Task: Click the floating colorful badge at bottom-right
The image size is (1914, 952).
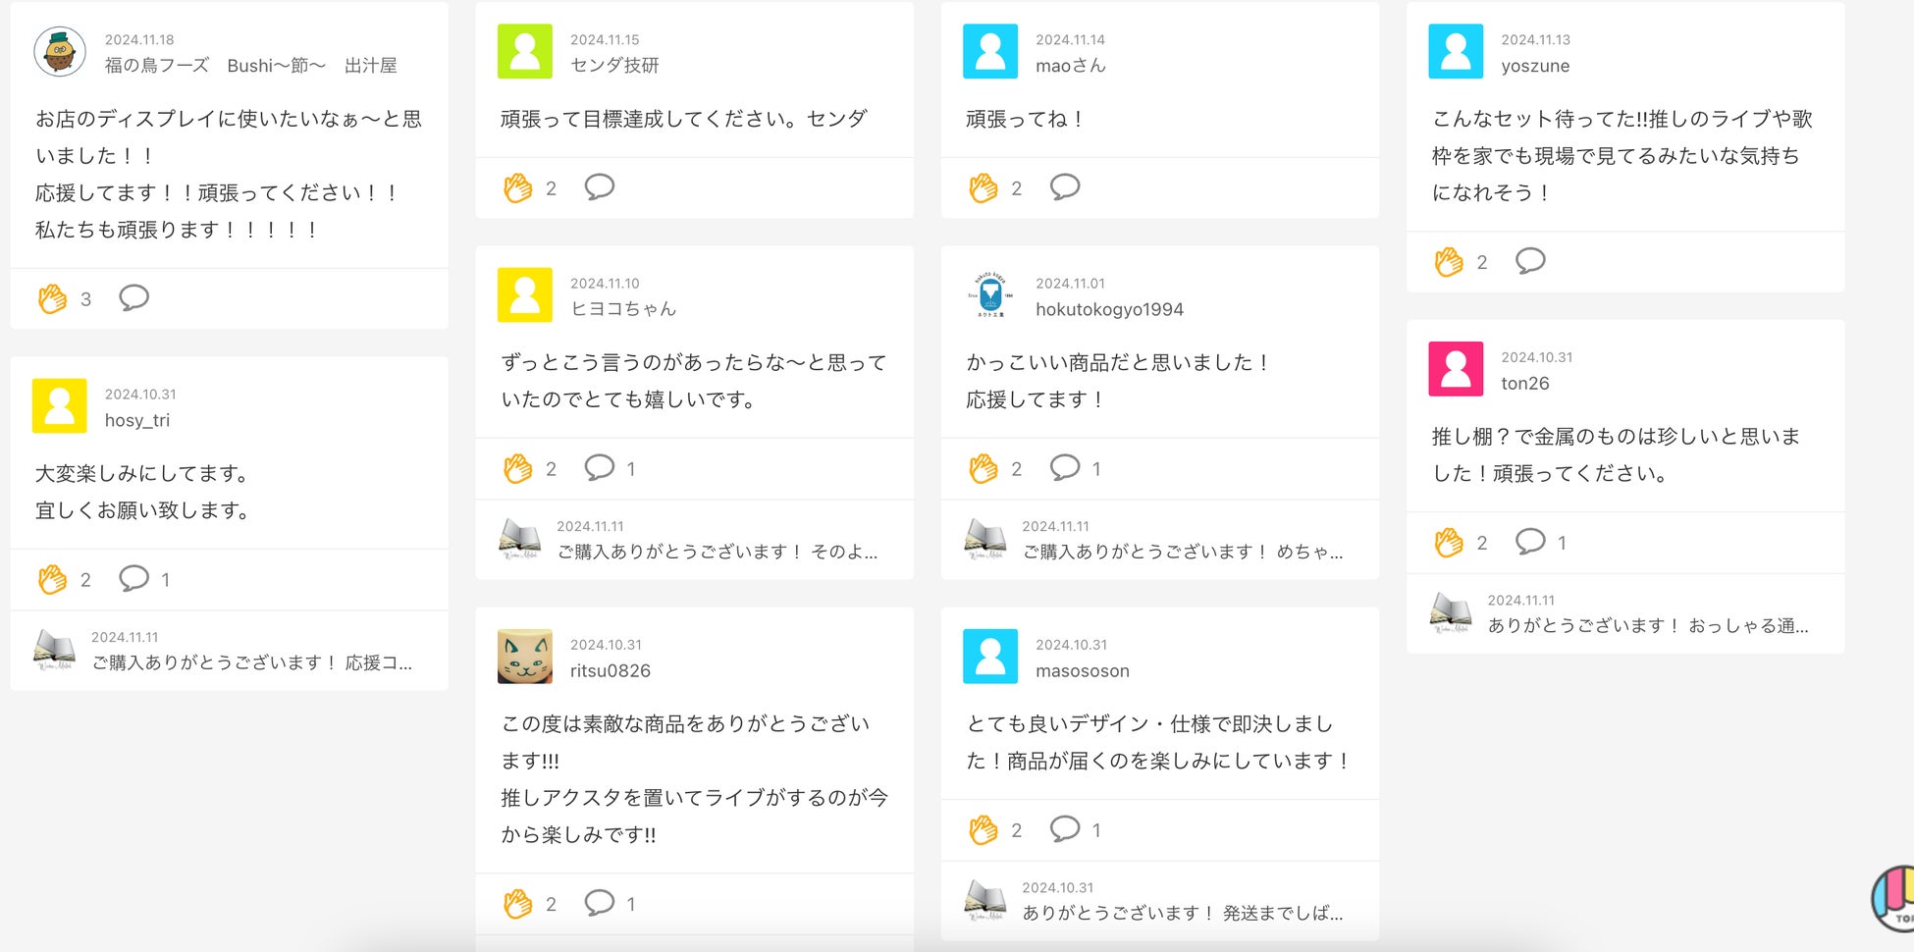Action: 1894,898
